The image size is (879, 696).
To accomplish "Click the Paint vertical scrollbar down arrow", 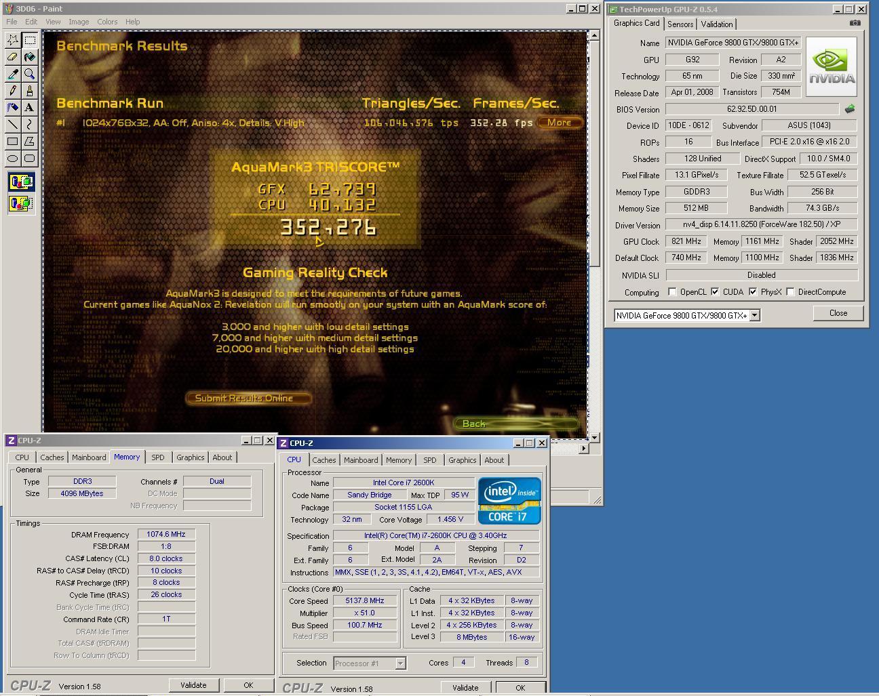I will 594,437.
